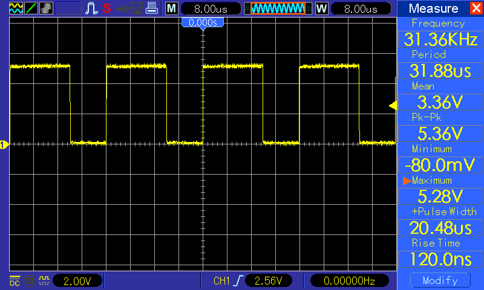Close the Measure panel
Image resolution: width=484 pixels, height=290 pixels.
(476, 8)
